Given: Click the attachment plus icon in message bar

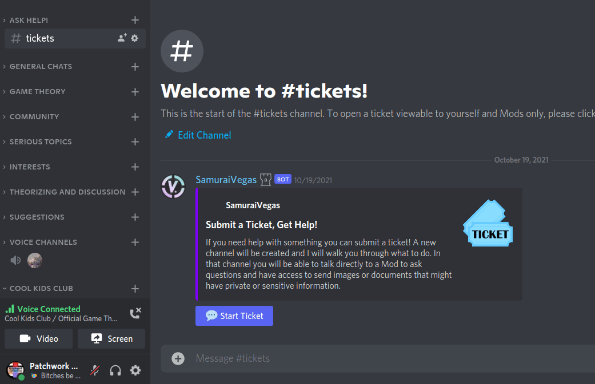Looking at the screenshot, I should click(x=178, y=358).
